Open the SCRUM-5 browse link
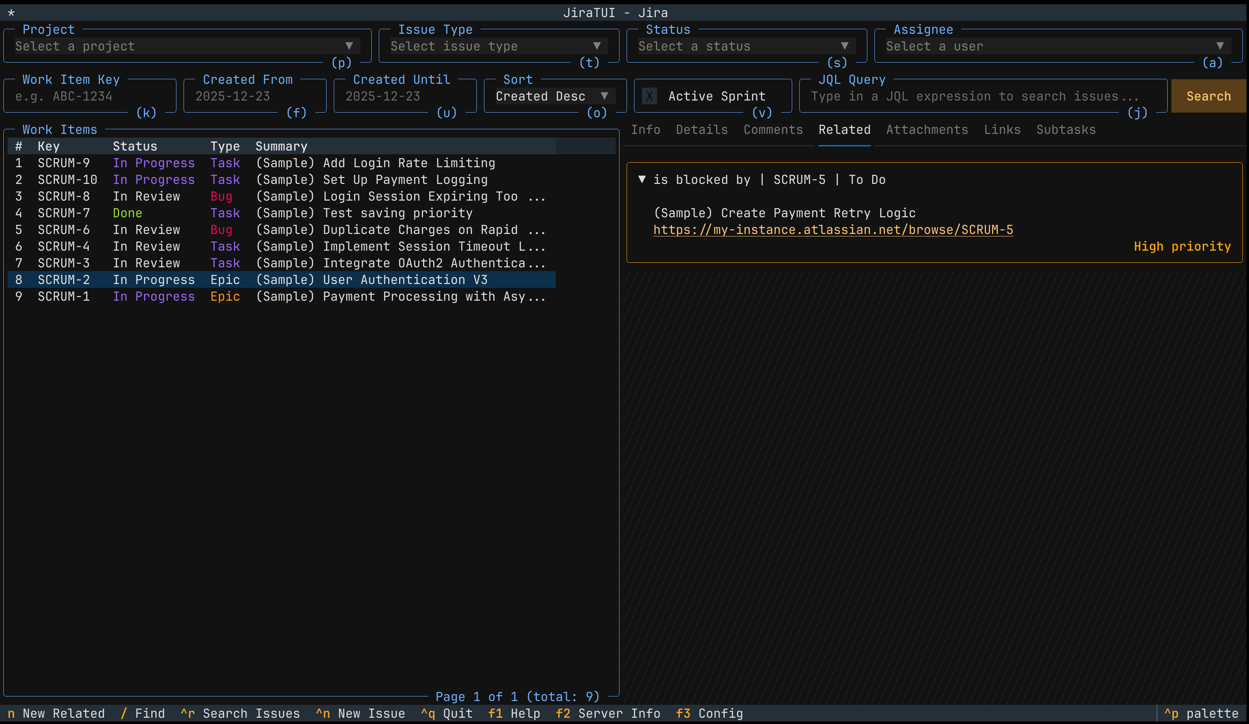This screenshot has width=1249, height=724. [x=833, y=230]
